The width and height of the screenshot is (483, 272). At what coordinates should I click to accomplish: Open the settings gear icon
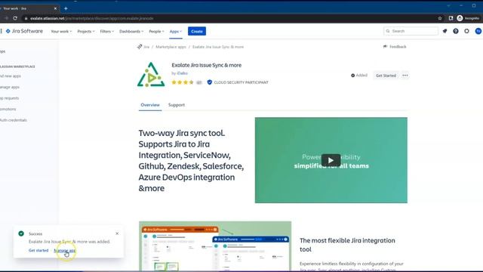(x=466, y=31)
